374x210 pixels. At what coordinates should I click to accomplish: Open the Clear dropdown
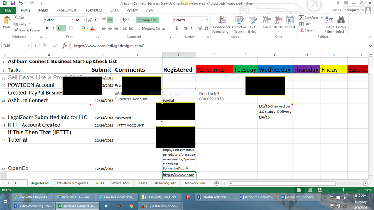(307, 30)
